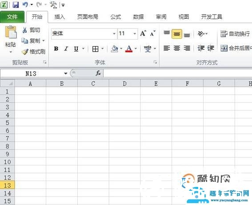Apply red font color A
The image size is (252, 205).
pos(129,49)
